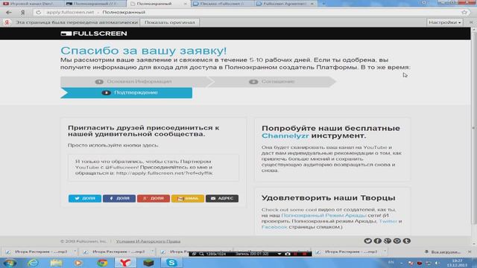The height and width of the screenshot is (268, 477).
Task: Switch to the Игровой канал YouTube tab
Action: 32,4
